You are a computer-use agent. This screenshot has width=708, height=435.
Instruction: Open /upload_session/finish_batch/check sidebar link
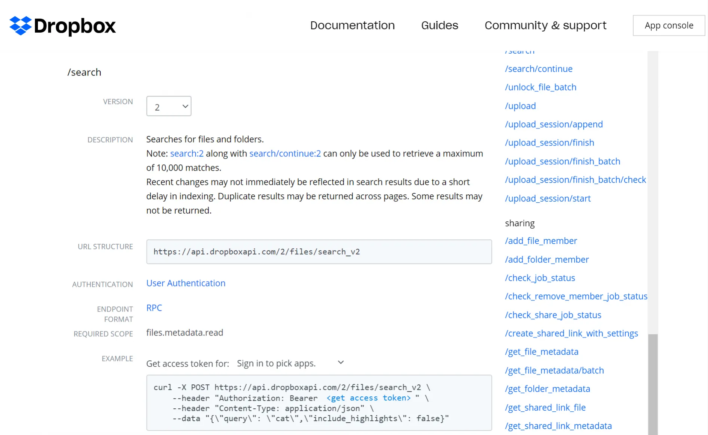575,180
